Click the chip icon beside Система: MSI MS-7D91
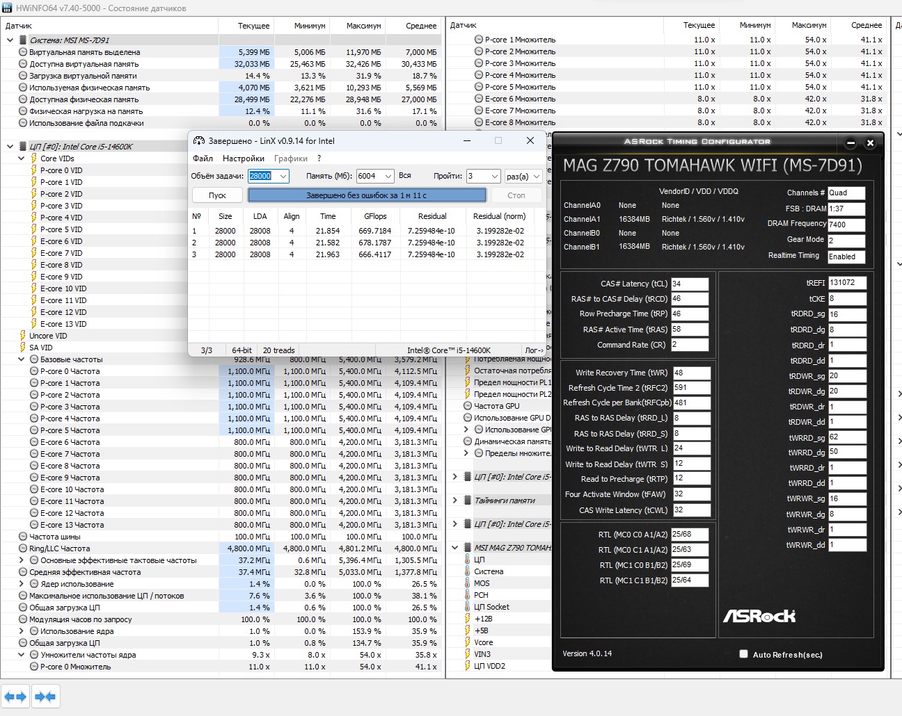902x716 pixels. click(23, 40)
